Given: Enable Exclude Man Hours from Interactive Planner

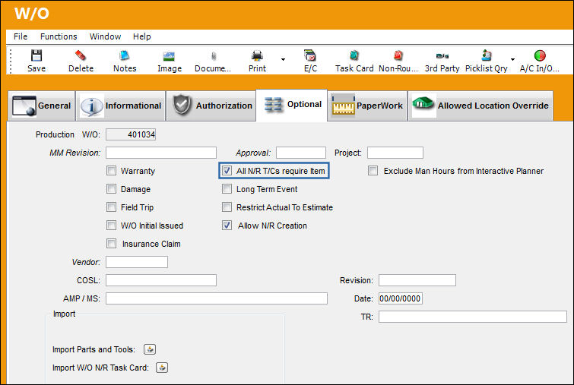Looking at the screenshot, I should [373, 171].
